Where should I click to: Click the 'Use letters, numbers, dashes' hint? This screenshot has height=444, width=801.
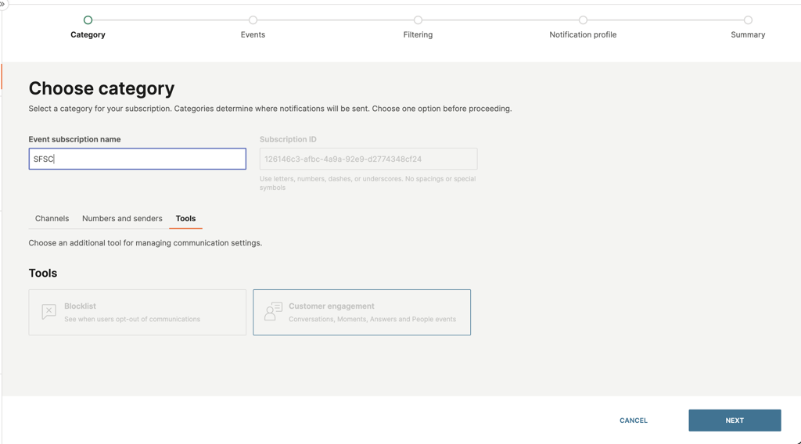pyautogui.click(x=368, y=183)
